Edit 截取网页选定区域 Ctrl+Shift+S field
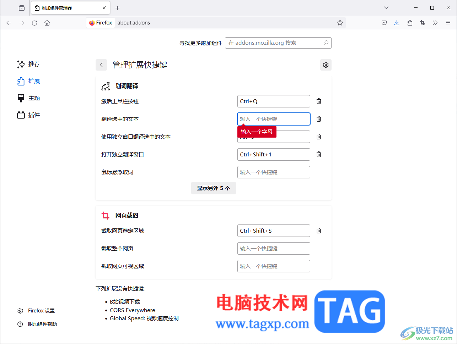 [274, 231]
